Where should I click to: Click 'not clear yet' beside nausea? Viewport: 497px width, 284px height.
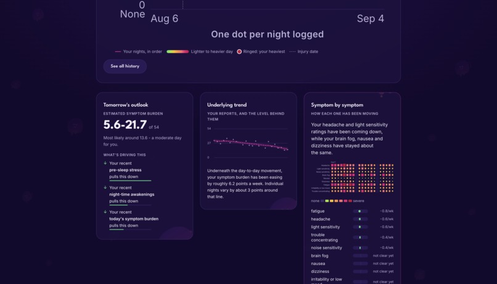point(383,264)
